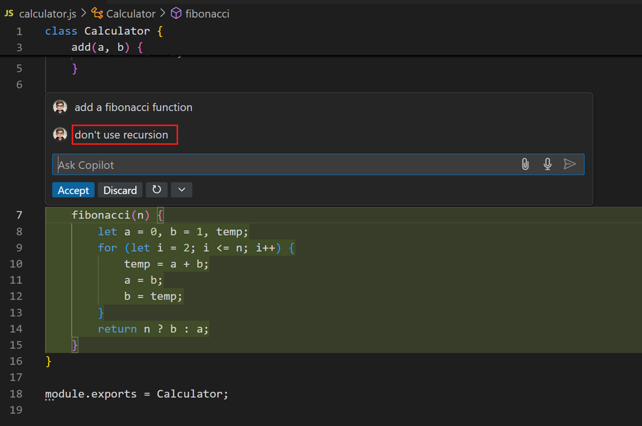
Task: Click the avatar beside 'add a fibonacci function'
Action: click(60, 106)
